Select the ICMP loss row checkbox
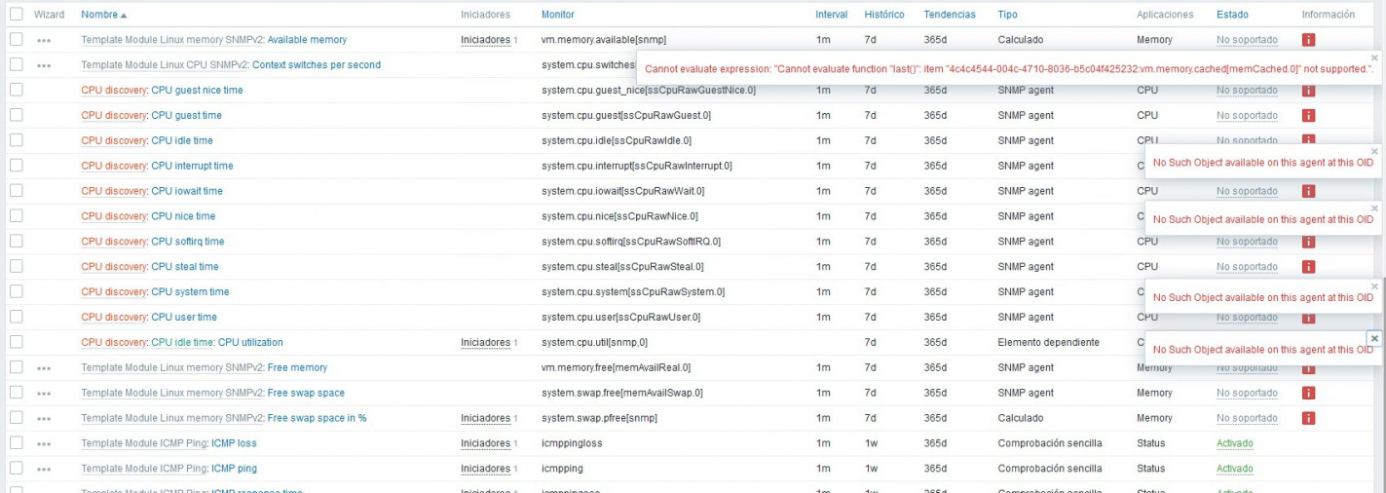 [16, 443]
